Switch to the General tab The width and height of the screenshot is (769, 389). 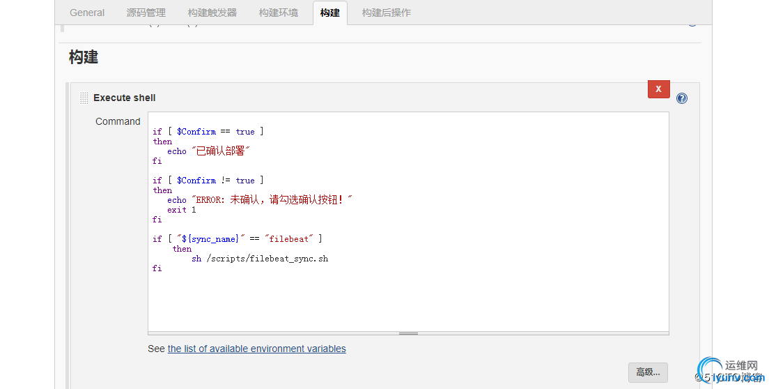coord(87,13)
